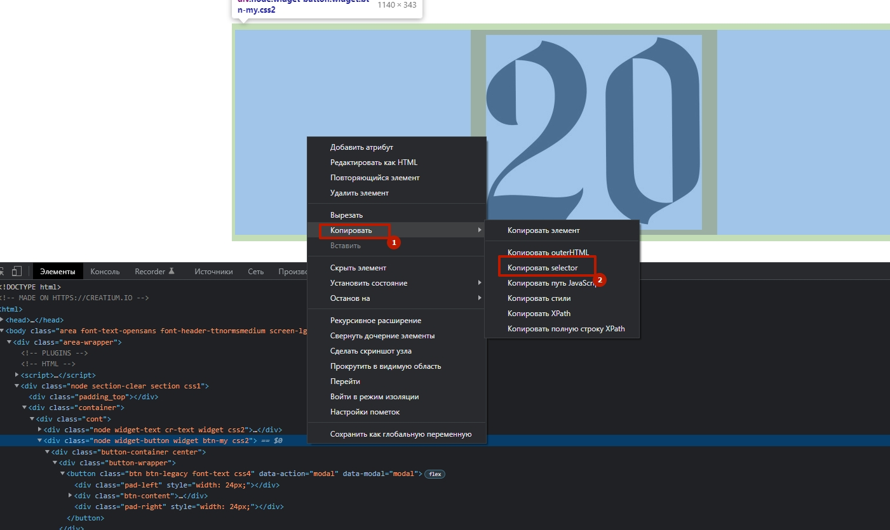The width and height of the screenshot is (890, 530).
Task: Collapse the area-wrapper div
Action: 10,342
